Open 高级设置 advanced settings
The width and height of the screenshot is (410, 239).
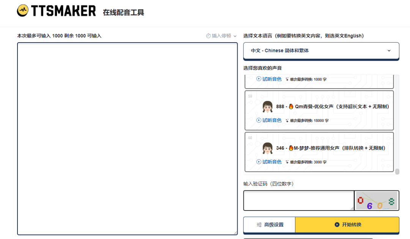tap(269, 225)
